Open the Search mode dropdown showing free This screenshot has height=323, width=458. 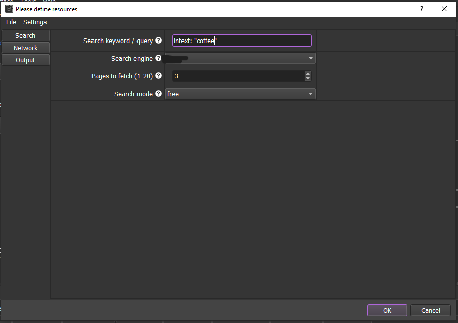point(241,94)
